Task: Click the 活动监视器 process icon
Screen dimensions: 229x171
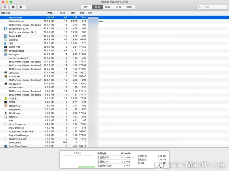Action: point(6,47)
